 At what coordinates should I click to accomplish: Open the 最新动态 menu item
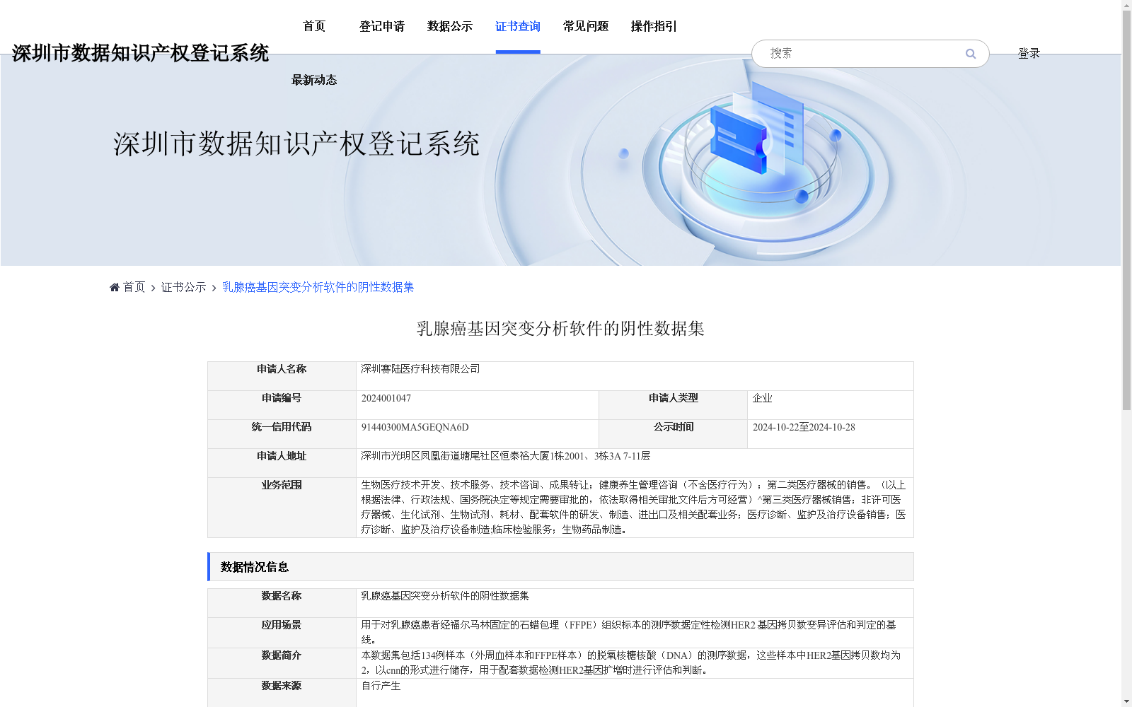pos(314,80)
